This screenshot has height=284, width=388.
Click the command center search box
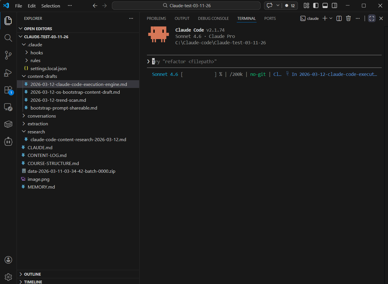coord(186,6)
